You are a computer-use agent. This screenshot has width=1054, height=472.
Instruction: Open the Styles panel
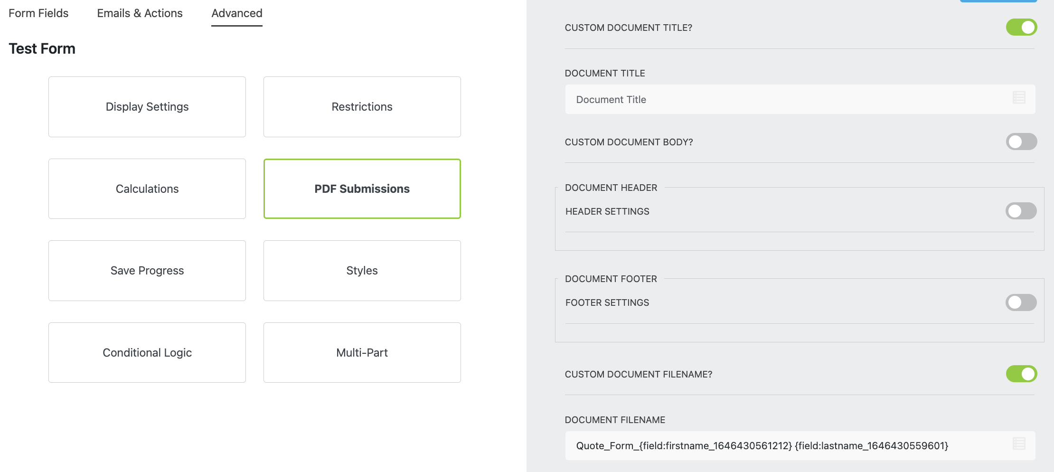pyautogui.click(x=362, y=270)
